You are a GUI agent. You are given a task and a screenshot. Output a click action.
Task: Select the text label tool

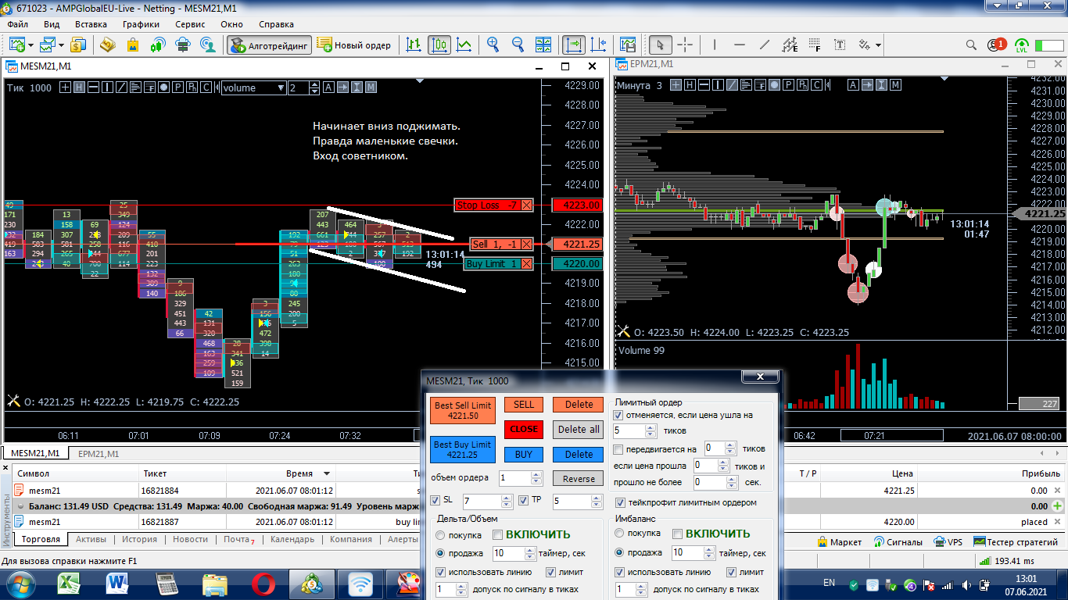(x=840, y=45)
